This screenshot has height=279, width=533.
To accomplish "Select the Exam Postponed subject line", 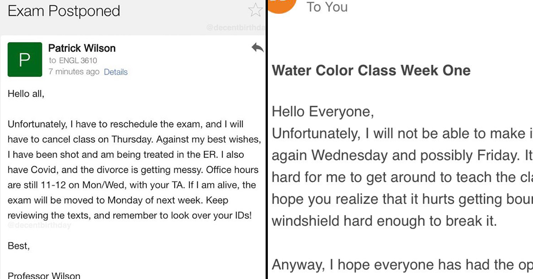I will click(x=64, y=11).
